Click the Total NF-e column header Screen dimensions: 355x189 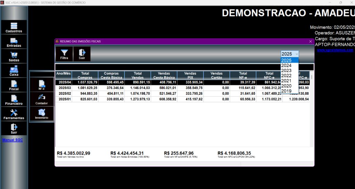tap(243, 75)
